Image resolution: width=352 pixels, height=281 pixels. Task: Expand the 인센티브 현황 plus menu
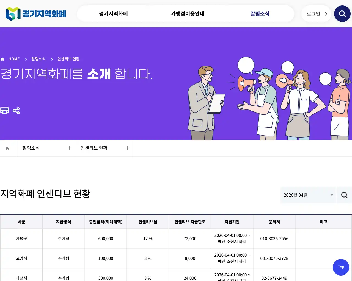pos(127,148)
